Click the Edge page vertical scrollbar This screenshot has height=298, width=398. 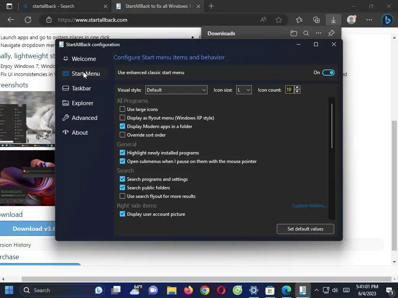coord(394,185)
